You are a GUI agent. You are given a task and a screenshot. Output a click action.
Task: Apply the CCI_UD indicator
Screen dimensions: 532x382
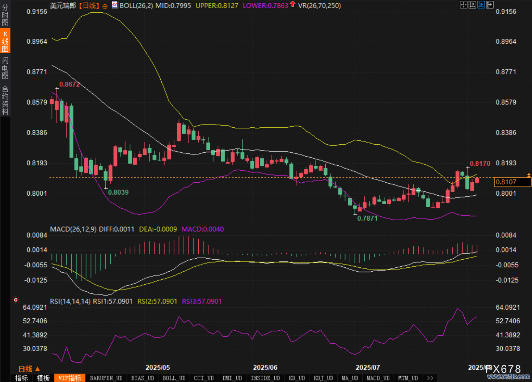point(204,378)
